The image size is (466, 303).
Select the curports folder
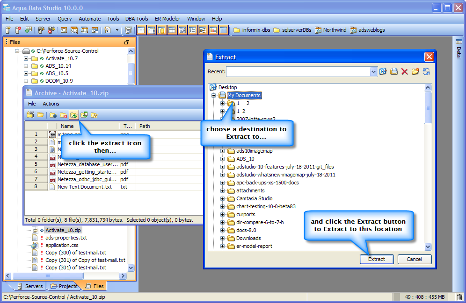point(246,214)
